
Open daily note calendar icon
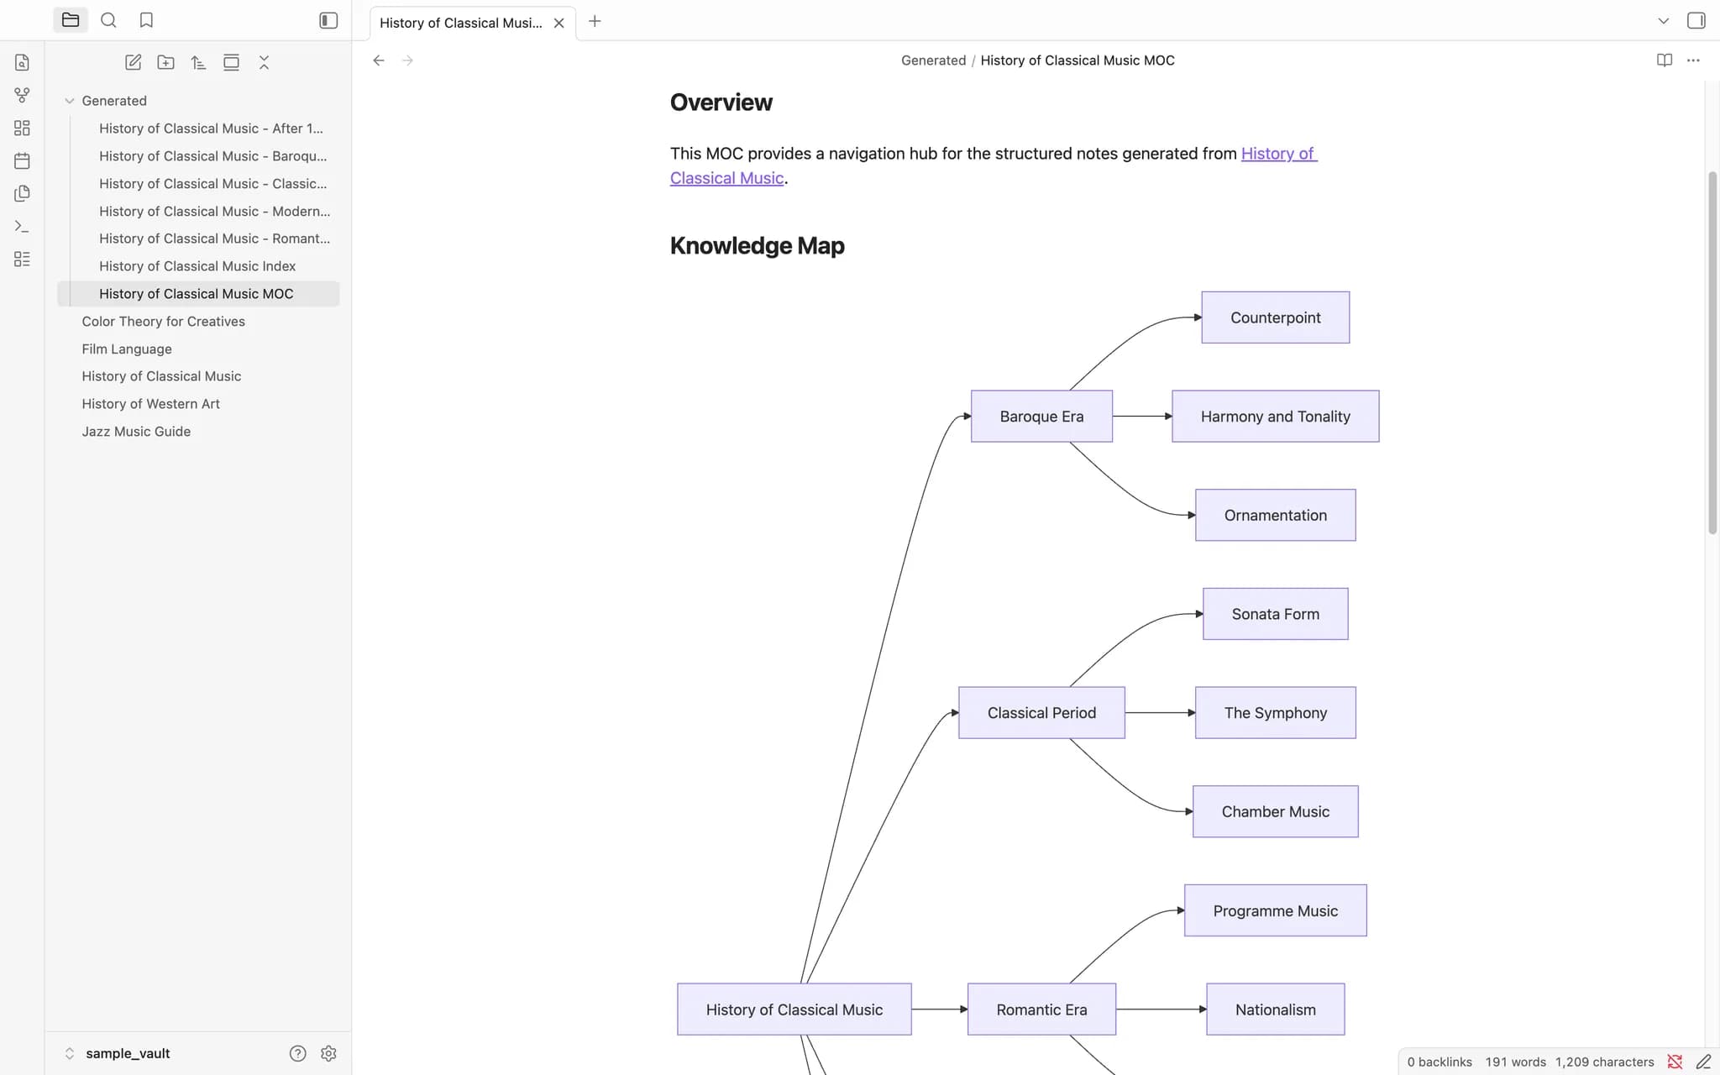click(x=22, y=160)
